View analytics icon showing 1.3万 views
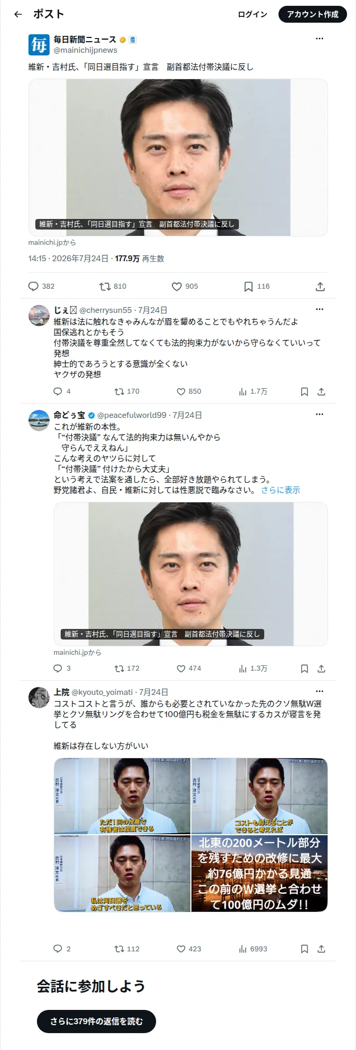The image size is (356, 1050). 243,669
